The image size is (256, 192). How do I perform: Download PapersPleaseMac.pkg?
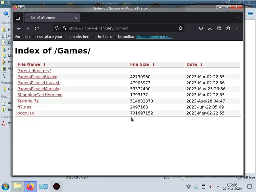[39, 89]
